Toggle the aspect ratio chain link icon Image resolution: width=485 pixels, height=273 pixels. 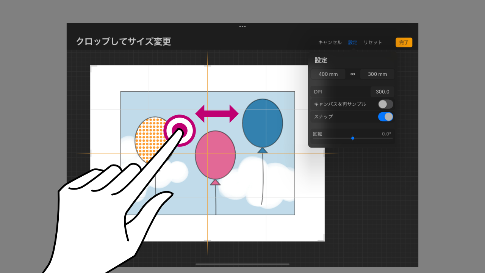pyautogui.click(x=353, y=74)
